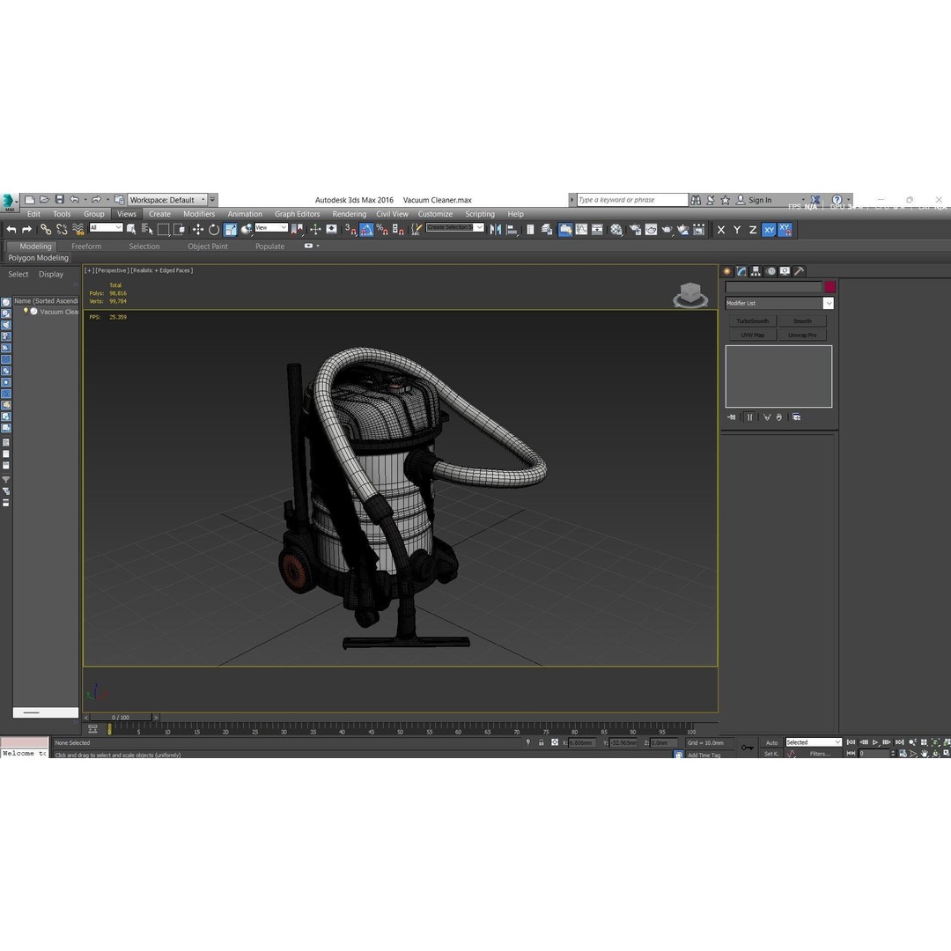Open the Rendered Frame Window icon

coord(651,230)
